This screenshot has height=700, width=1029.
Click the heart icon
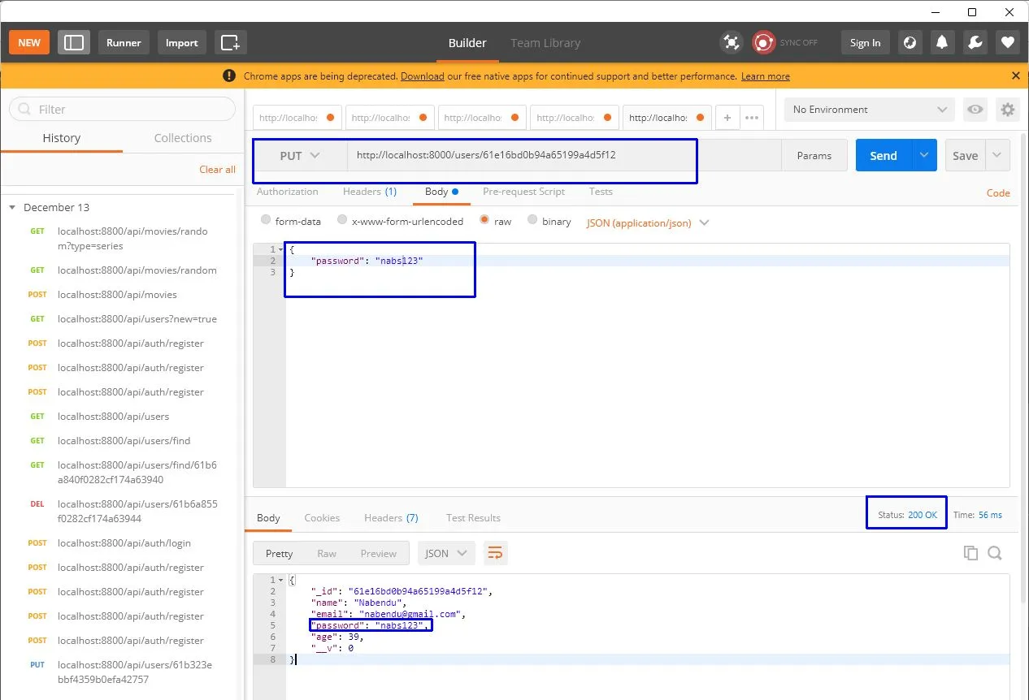pos(1008,42)
